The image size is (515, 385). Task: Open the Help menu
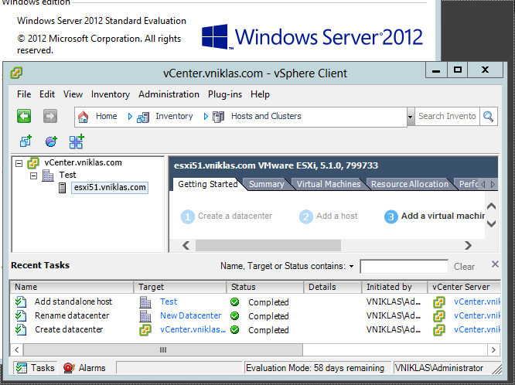tap(260, 94)
